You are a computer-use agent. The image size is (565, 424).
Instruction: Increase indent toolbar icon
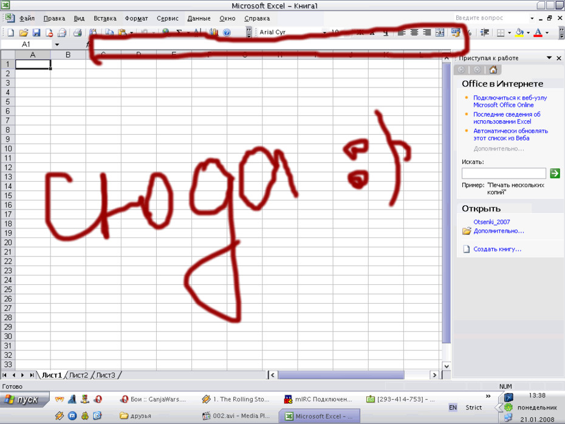tap(485, 33)
